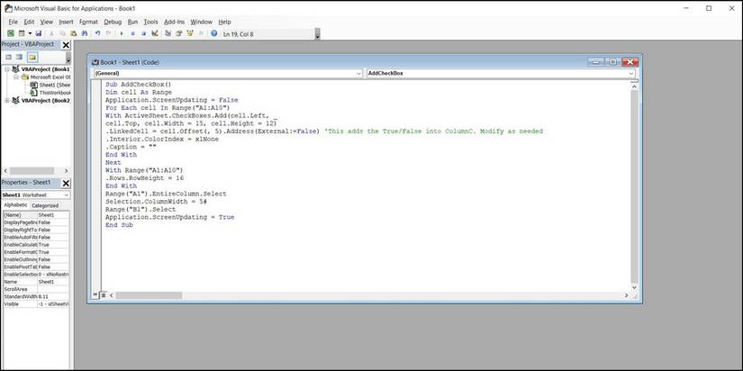Click the Paste clipboard icon
This screenshot has height=371, width=743.
coord(74,33)
